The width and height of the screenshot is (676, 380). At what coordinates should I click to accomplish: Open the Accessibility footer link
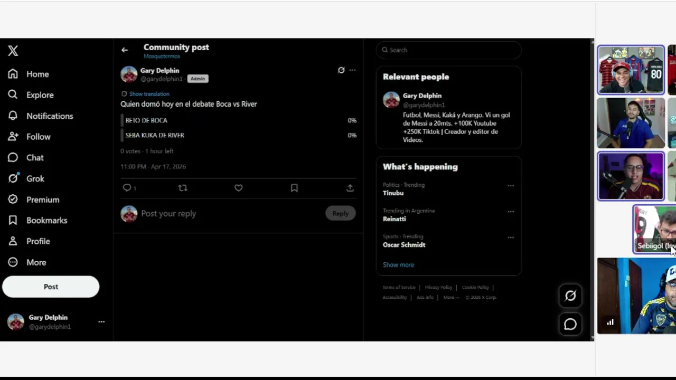click(x=395, y=298)
